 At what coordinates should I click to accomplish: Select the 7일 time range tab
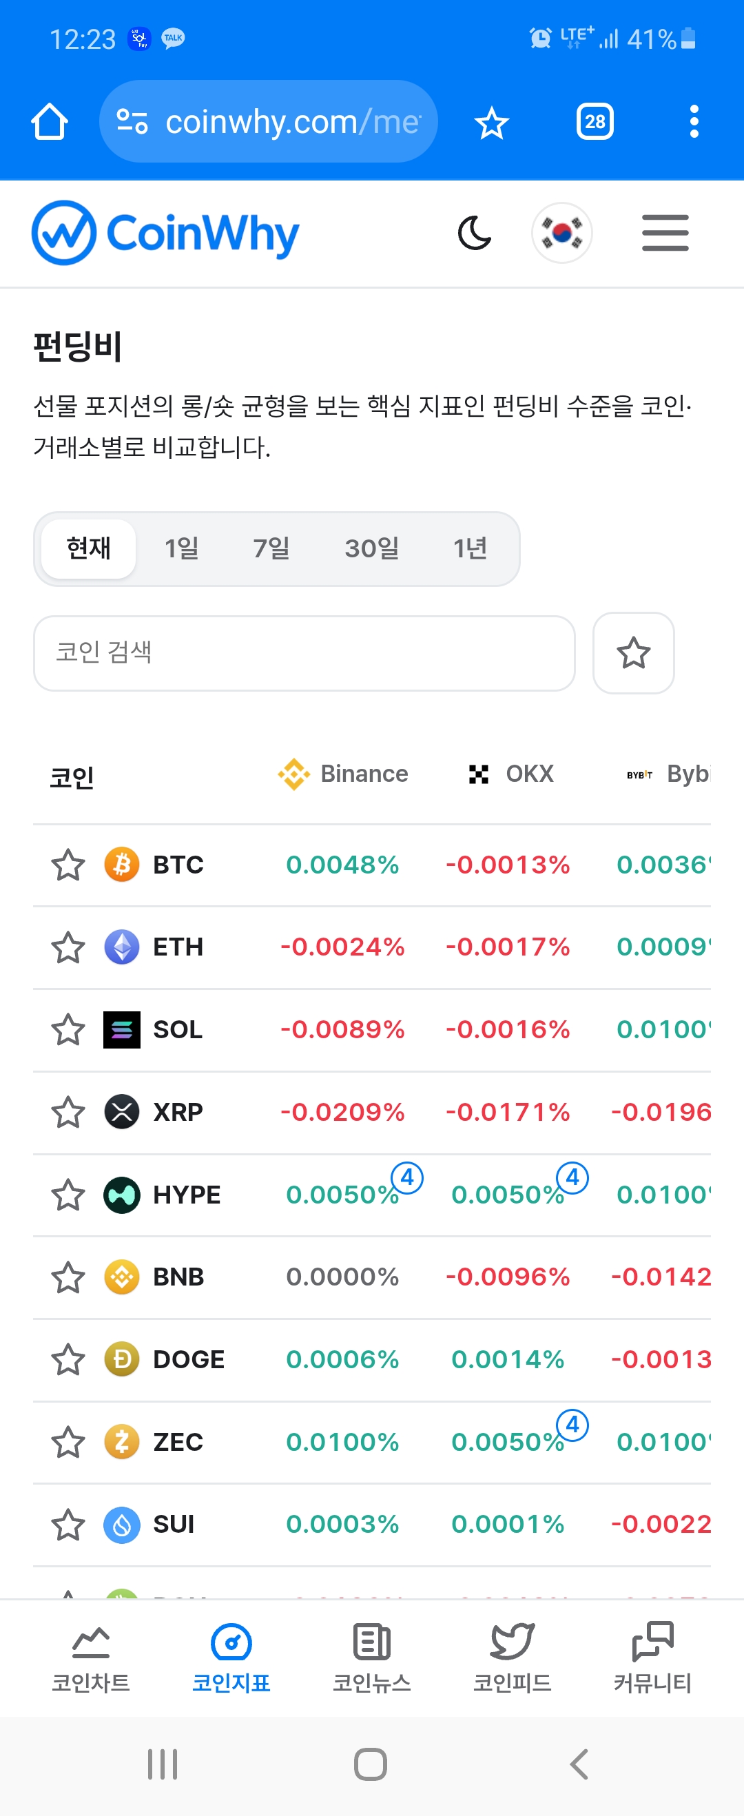coord(271,548)
